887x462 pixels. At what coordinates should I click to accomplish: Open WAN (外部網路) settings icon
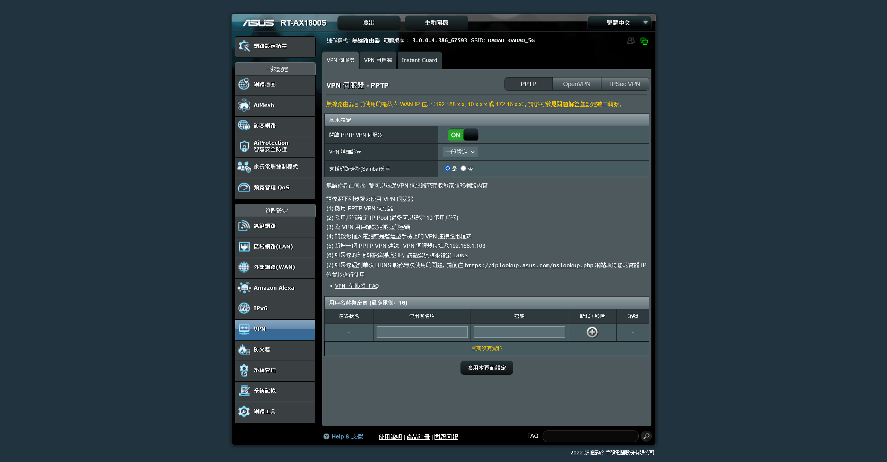coord(244,267)
